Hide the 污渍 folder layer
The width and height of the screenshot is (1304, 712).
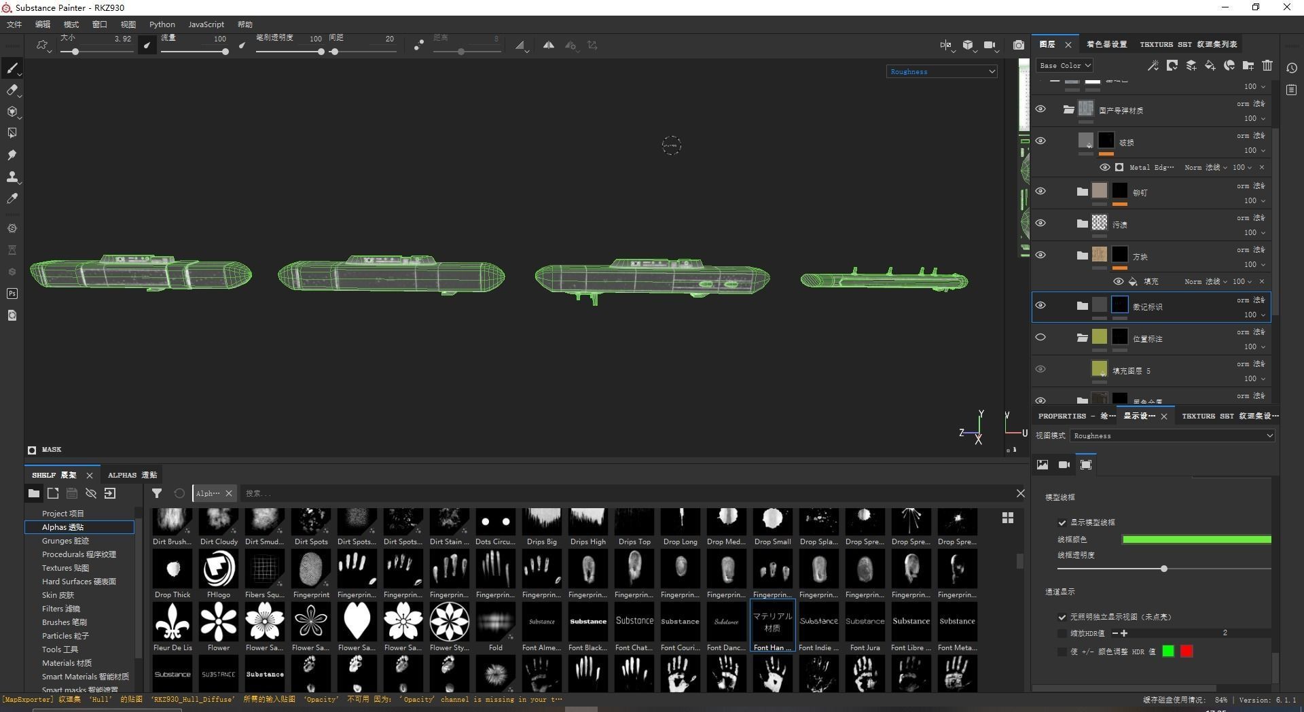1040,224
